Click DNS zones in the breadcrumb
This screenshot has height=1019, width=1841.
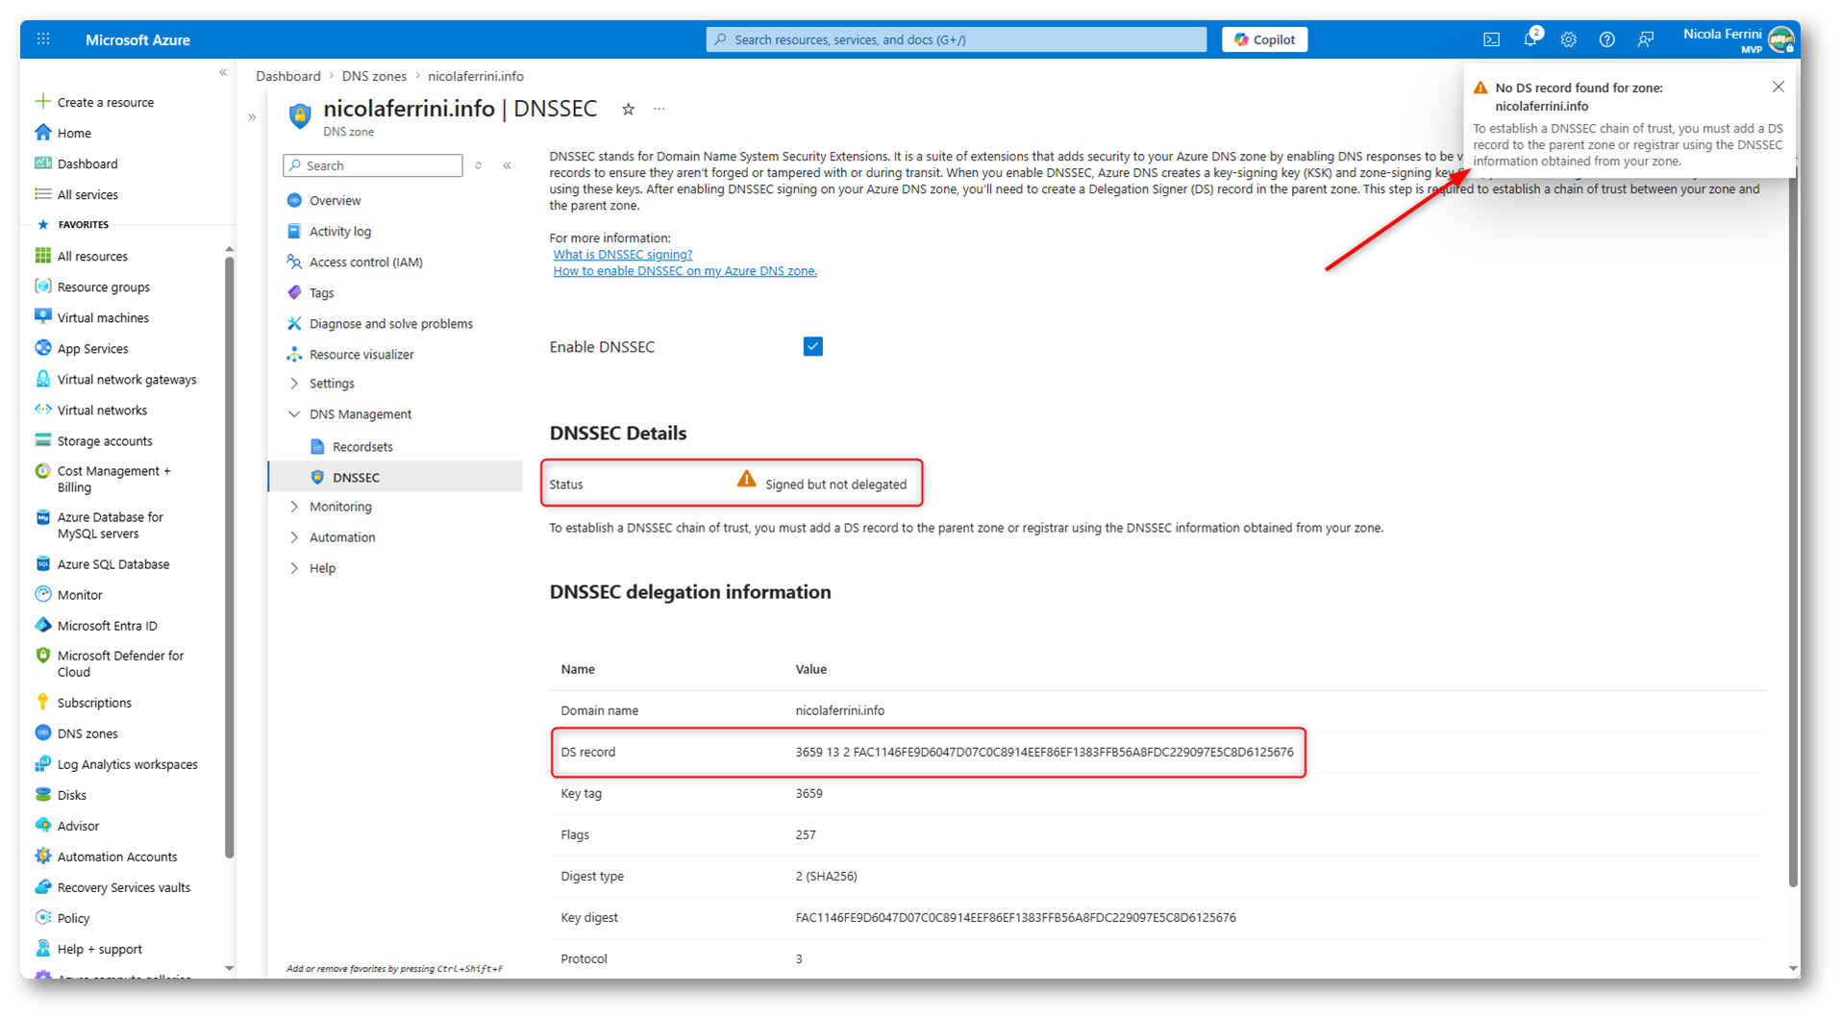(x=374, y=76)
